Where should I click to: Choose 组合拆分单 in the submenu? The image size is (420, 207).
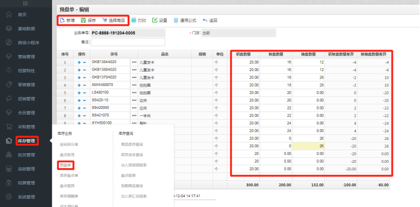69,144
